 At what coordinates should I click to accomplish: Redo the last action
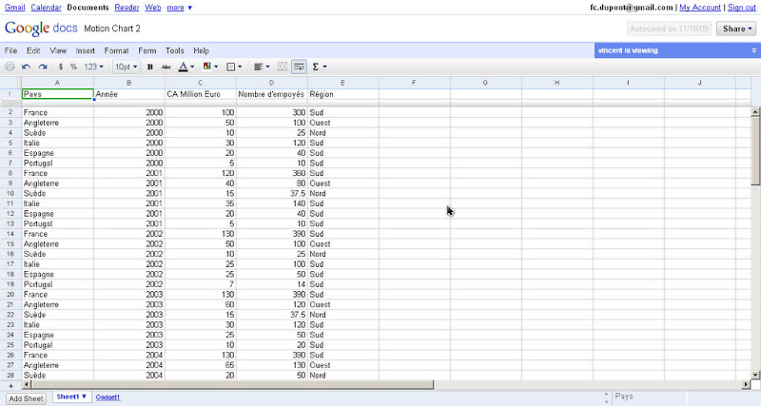[x=43, y=67]
